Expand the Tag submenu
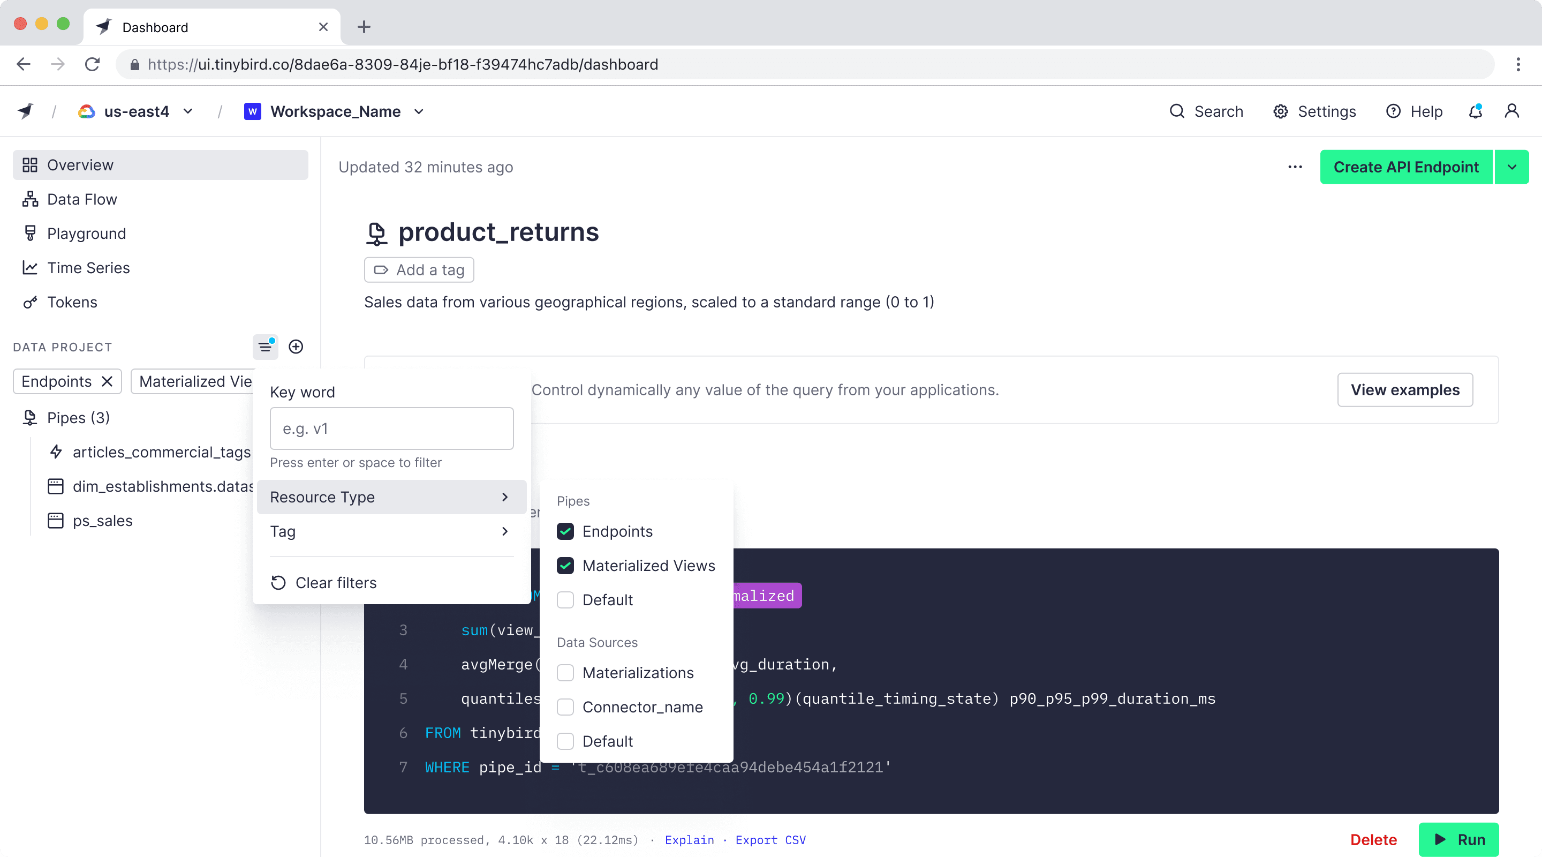 coord(391,532)
